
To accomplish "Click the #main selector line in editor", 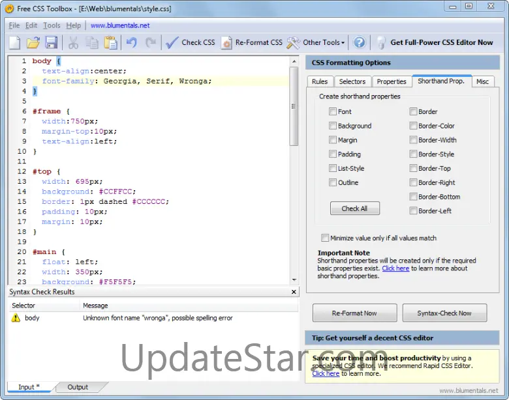I will pos(49,252).
